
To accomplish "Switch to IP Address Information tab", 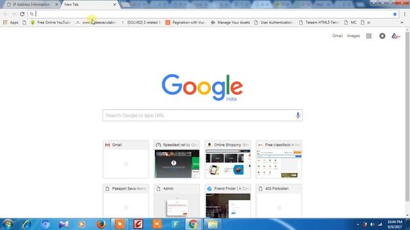I will click(31, 4).
